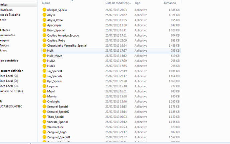The image size is (230, 144).
Task: Select the Legume application icon
Action: [x=44, y=86]
